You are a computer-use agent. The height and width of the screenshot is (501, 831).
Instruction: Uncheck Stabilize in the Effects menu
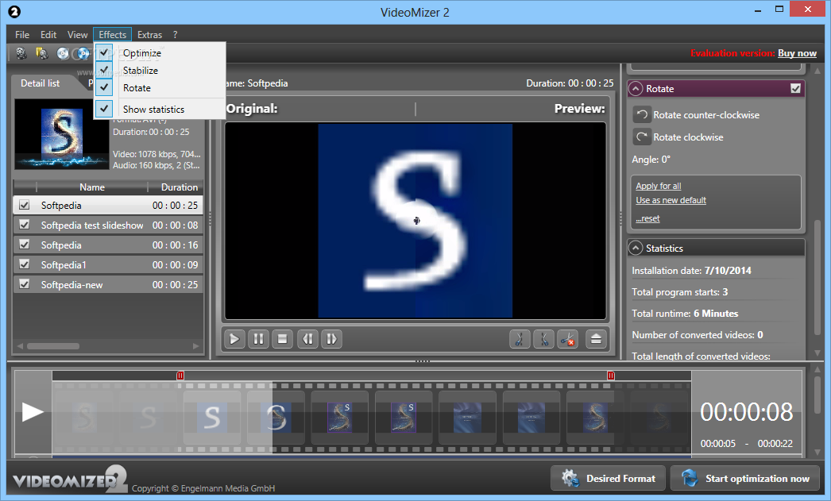(104, 70)
